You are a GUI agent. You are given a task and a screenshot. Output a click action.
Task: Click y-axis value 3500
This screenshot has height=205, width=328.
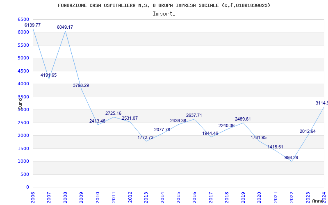23,97
